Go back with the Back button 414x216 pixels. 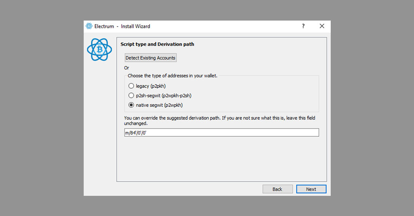(277, 189)
